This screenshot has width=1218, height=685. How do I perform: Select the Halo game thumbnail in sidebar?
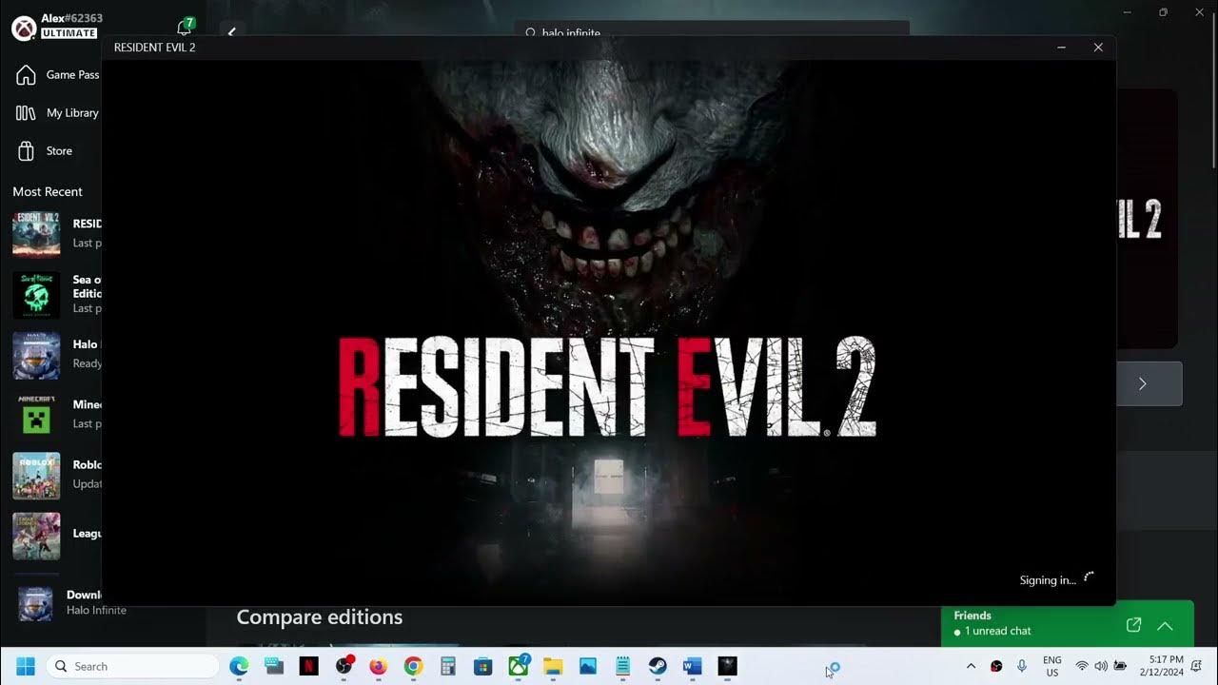coord(36,355)
